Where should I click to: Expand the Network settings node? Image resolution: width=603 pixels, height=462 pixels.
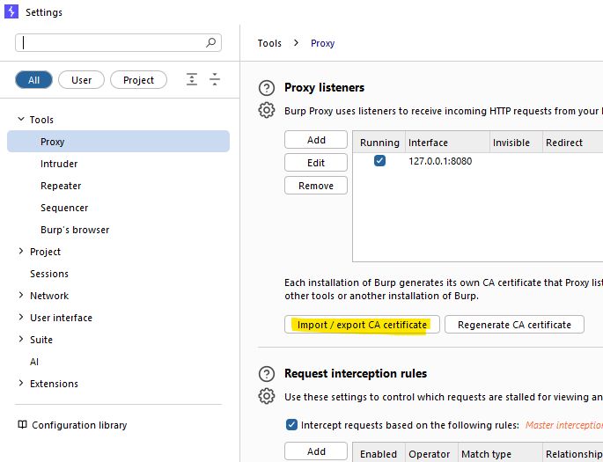[x=21, y=295]
